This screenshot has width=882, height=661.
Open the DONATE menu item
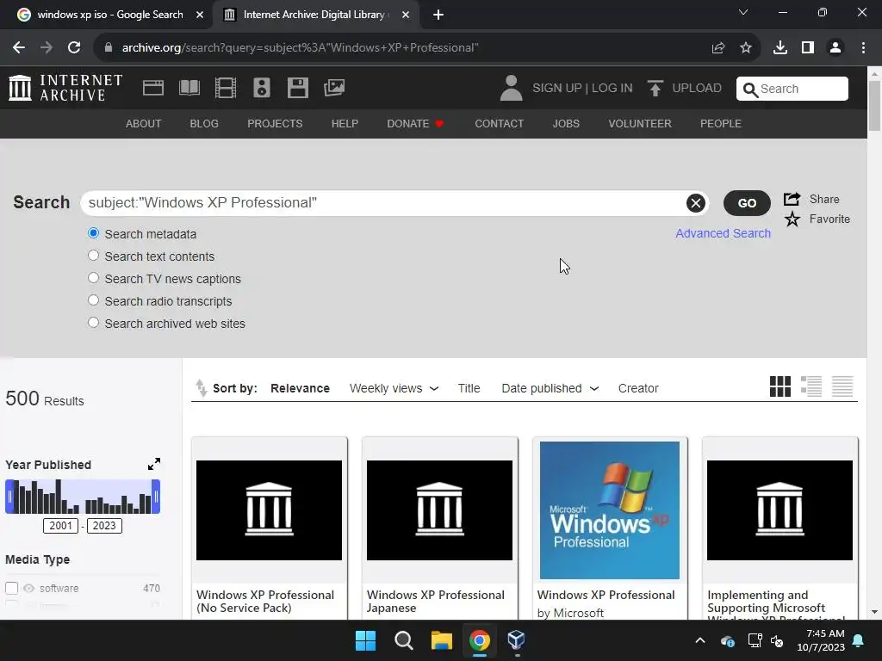pos(415,124)
